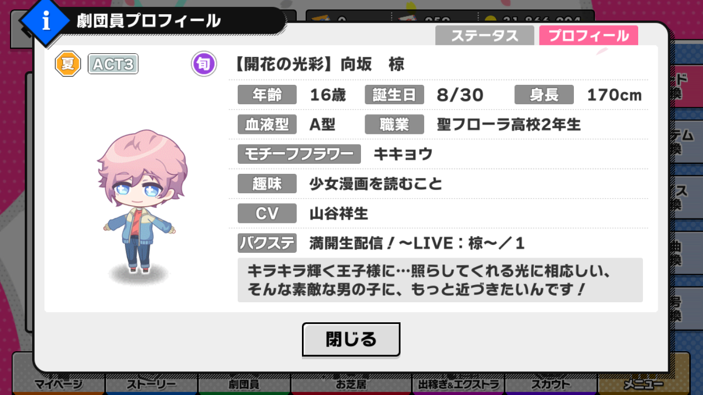Image resolution: width=703 pixels, height=395 pixels.
Task: Open お芝居 in the bottom navigation
Action: click(x=351, y=383)
